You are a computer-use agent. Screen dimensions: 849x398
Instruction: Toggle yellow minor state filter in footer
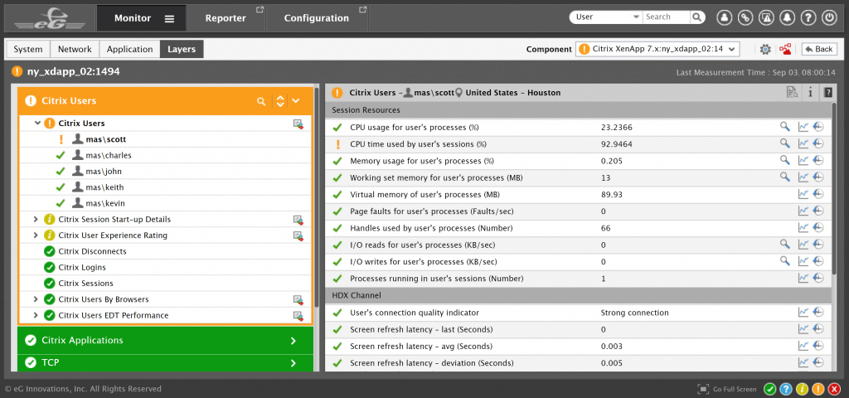point(802,389)
